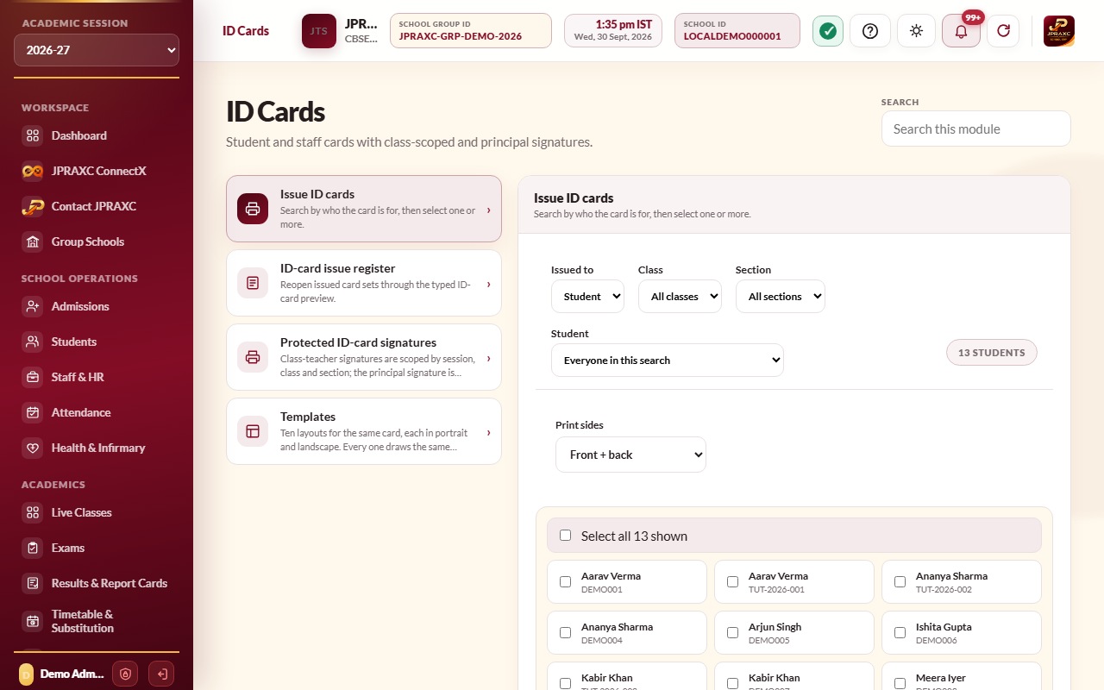The height and width of the screenshot is (690, 1104).
Task: Open the Issued to dropdown
Action: [x=587, y=297]
